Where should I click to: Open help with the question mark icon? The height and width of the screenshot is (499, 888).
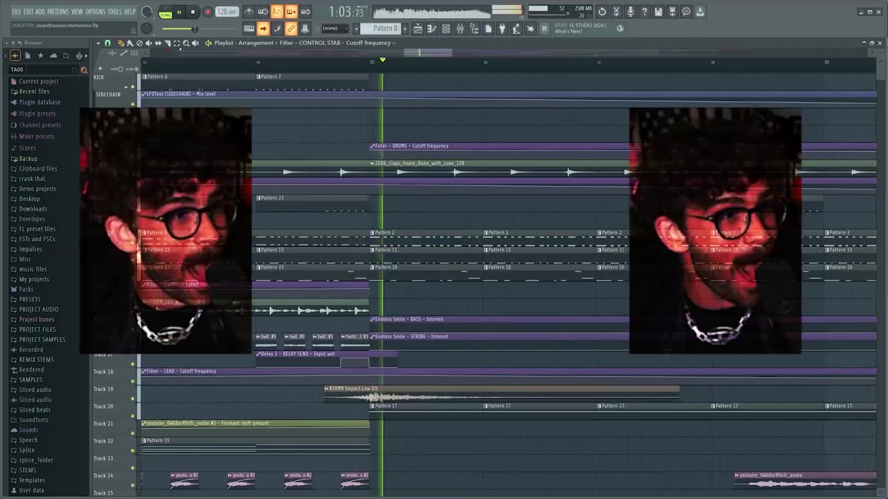(x=644, y=12)
